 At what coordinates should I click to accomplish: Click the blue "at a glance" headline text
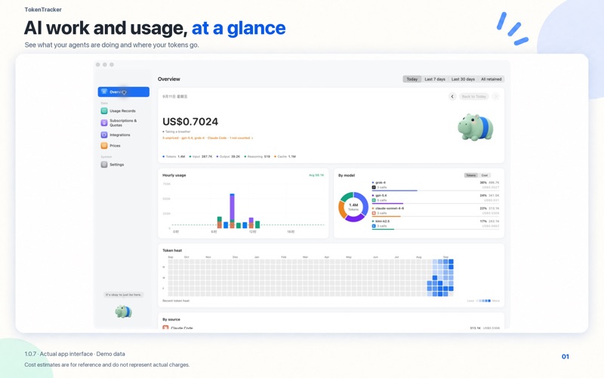point(239,28)
